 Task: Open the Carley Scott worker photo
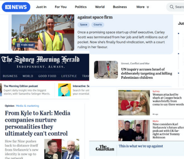click(x=43, y=32)
